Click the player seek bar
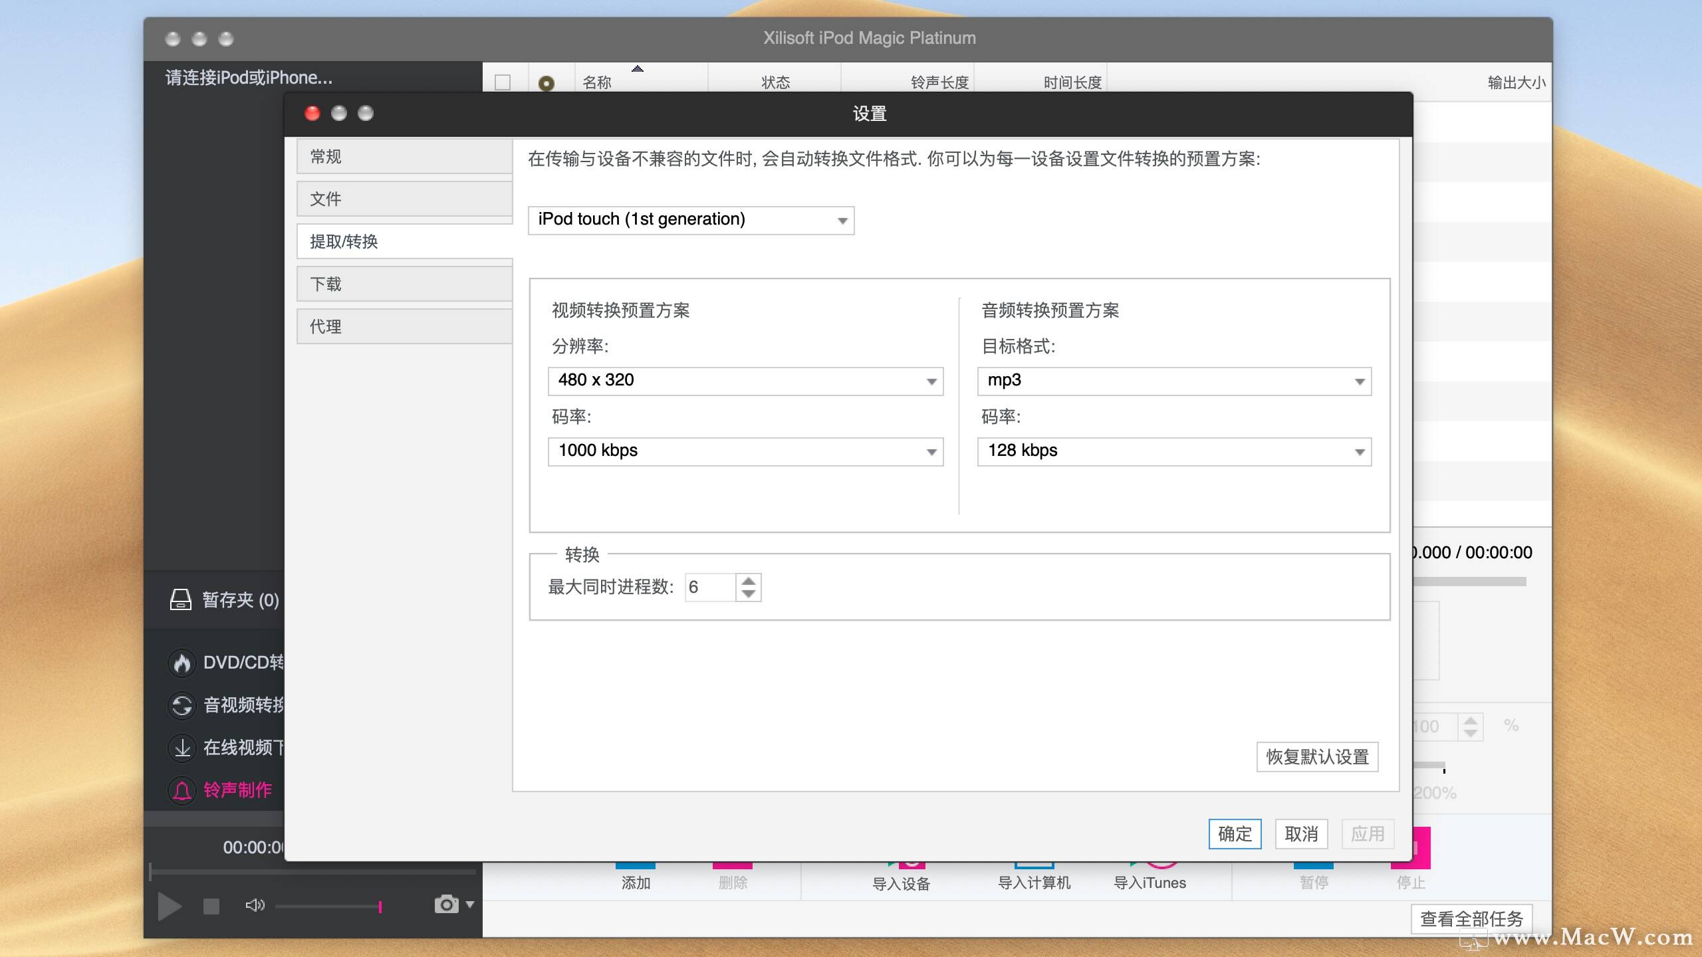 [312, 871]
